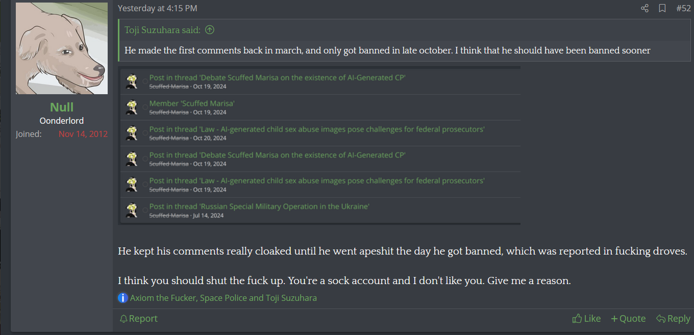The height and width of the screenshot is (335, 694).
Task: Click the quoted message text block
Action: point(388,51)
